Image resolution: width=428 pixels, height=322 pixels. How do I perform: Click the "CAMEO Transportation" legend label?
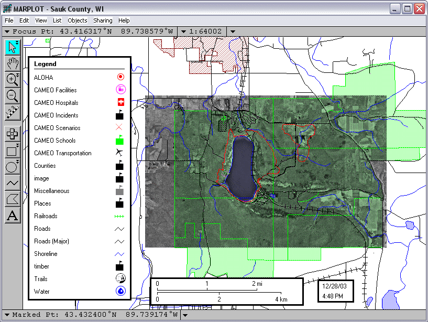tap(63, 153)
